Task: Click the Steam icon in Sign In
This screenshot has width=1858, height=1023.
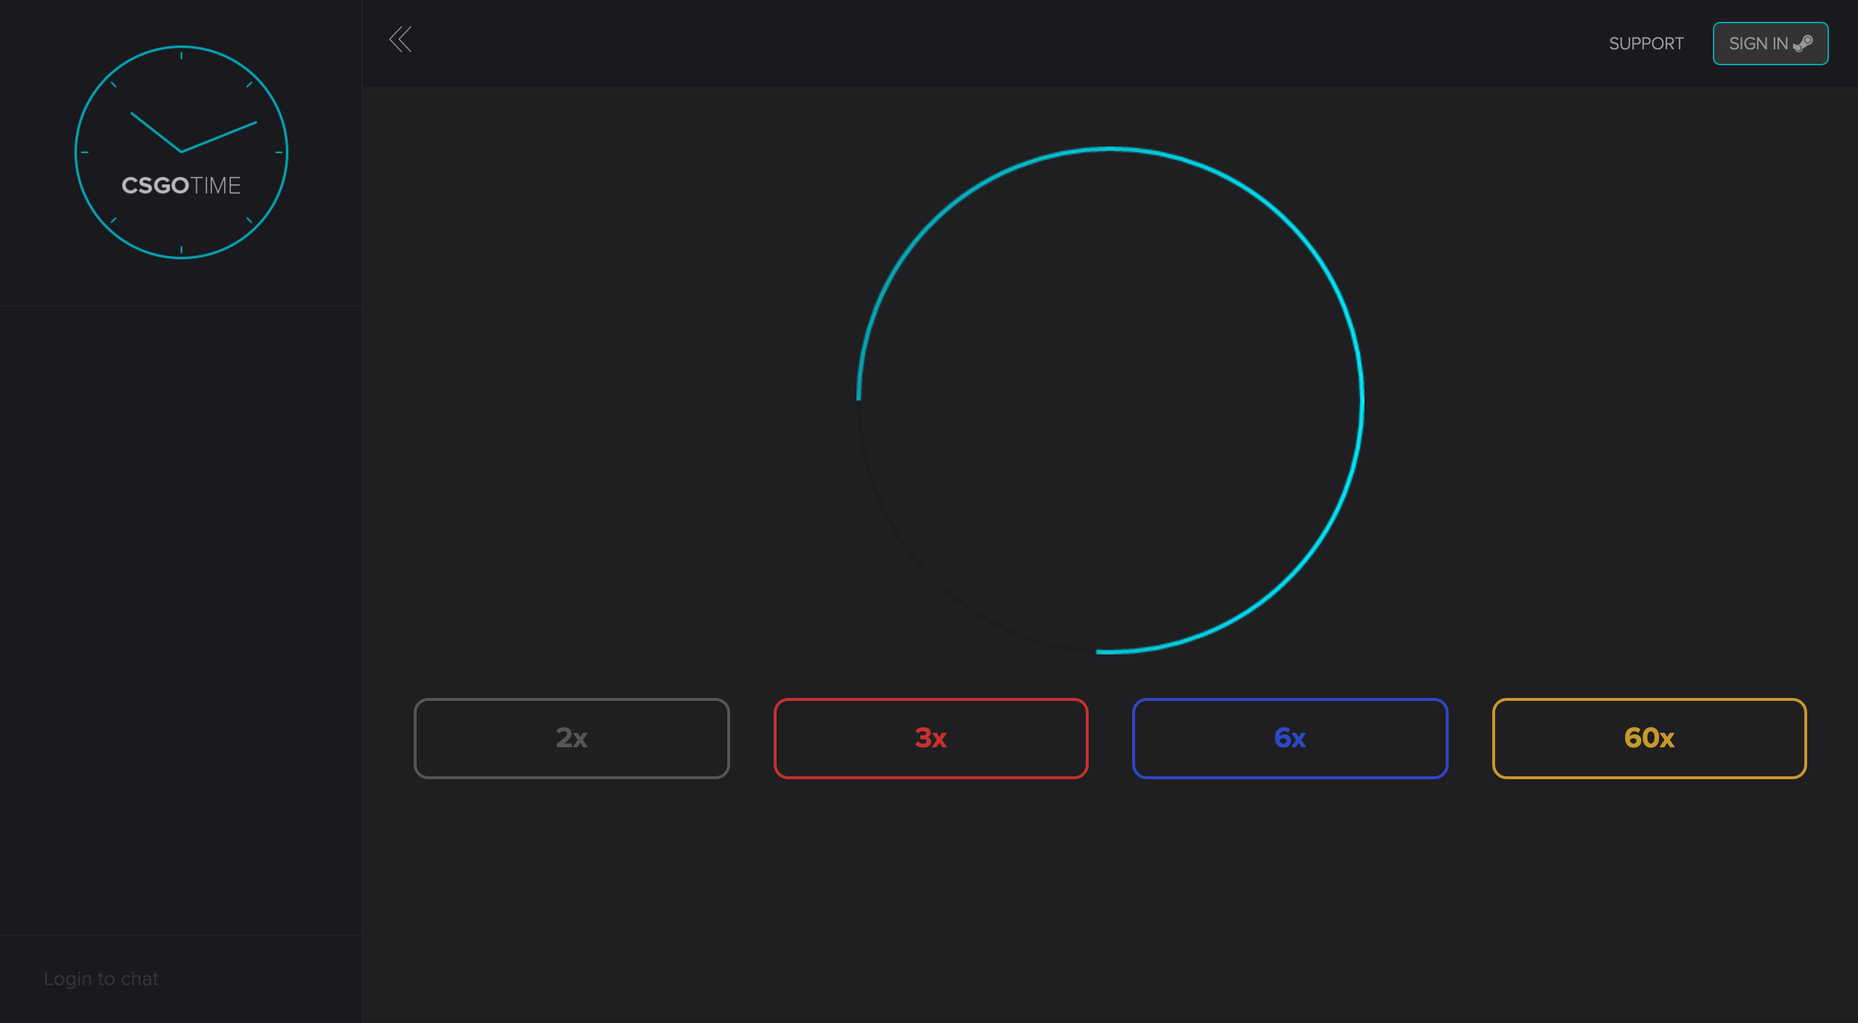Action: [x=1803, y=44]
